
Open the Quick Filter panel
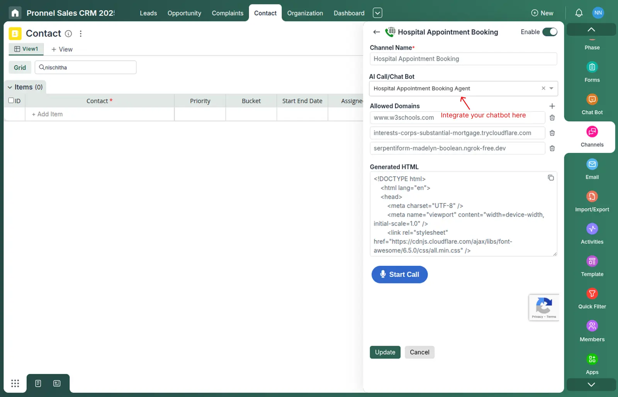pos(591,297)
